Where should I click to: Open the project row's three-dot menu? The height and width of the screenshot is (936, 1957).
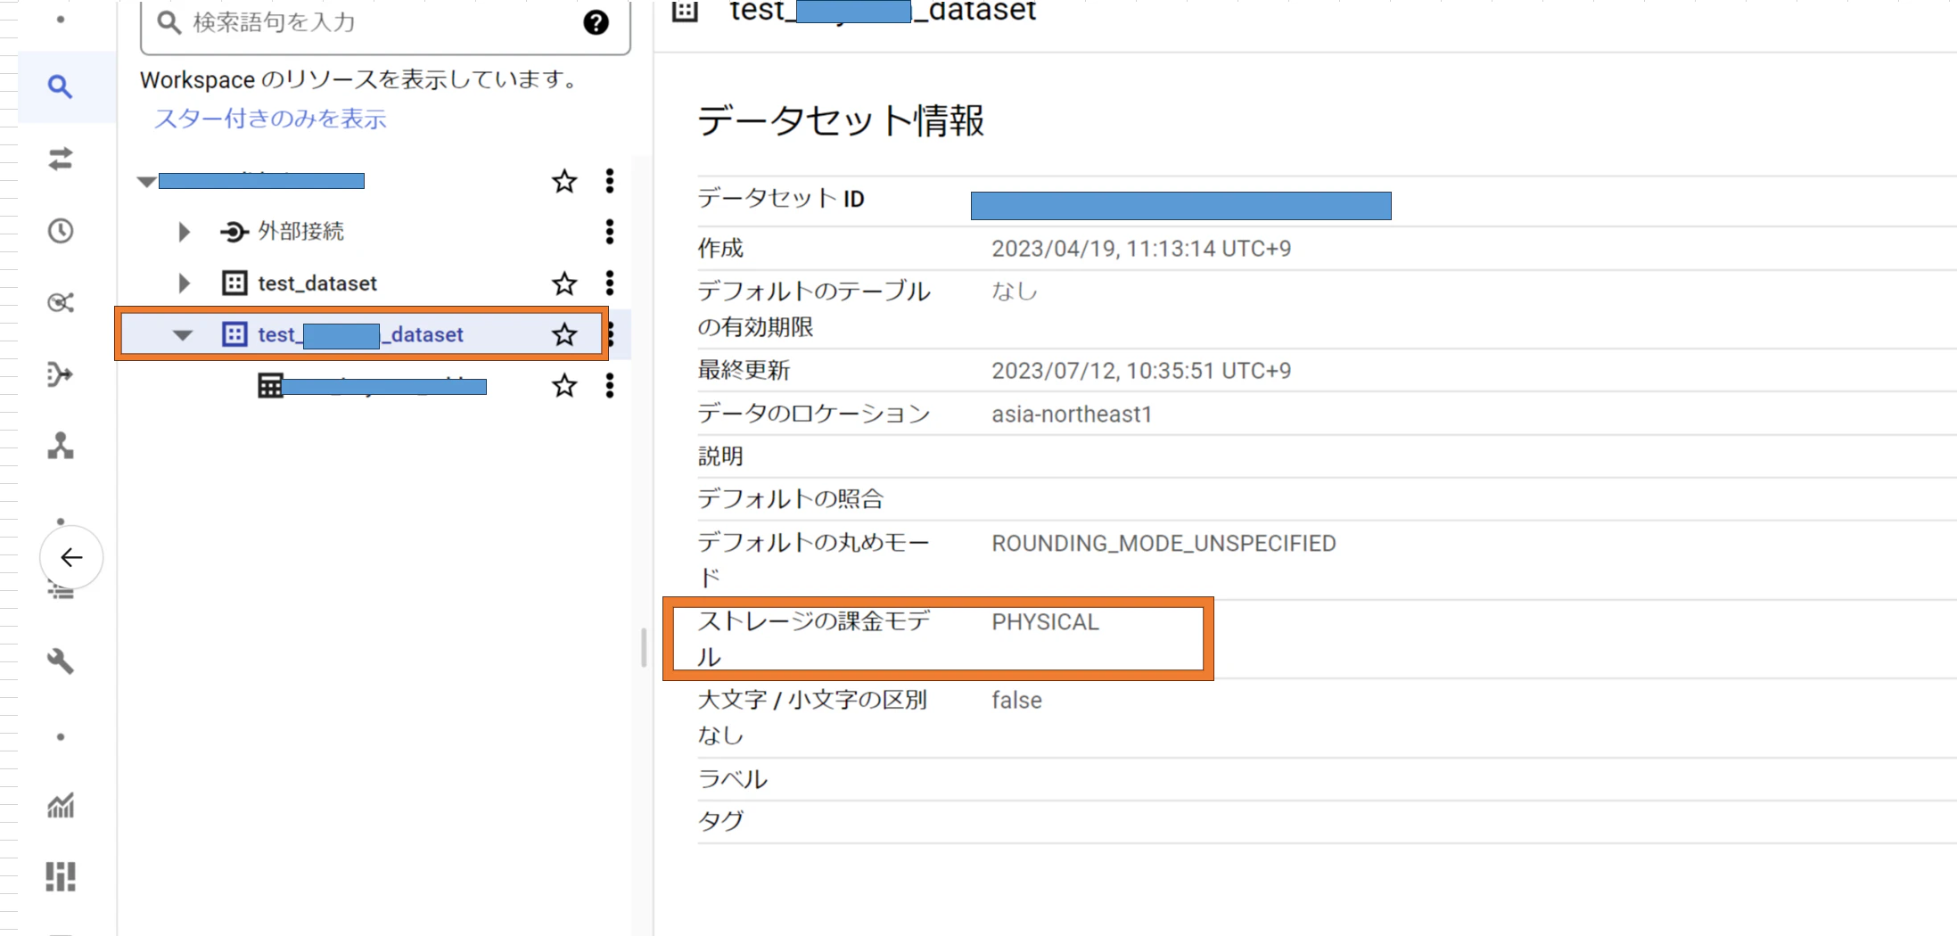coord(610,181)
